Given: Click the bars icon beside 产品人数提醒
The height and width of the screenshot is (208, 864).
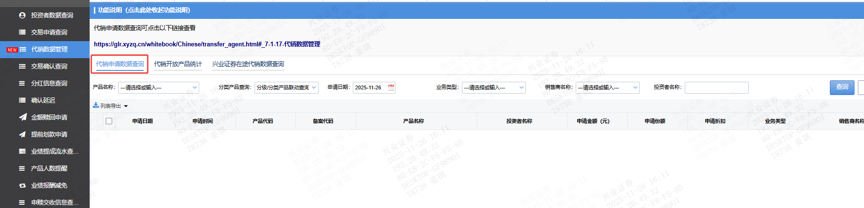Looking at the screenshot, I should pyautogui.click(x=22, y=168).
